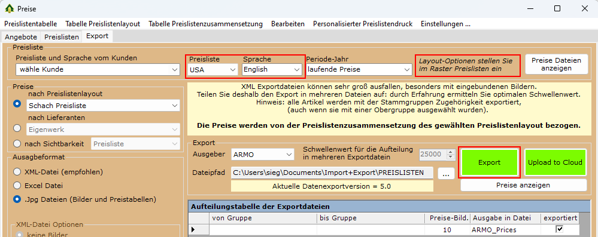This screenshot has width=598, height=237.
Task: Click the green Export button
Action: [489, 162]
